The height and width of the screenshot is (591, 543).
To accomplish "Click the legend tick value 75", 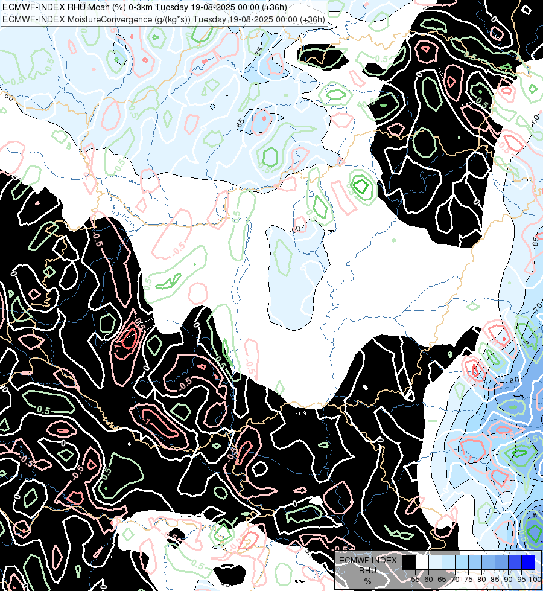I will (468, 580).
